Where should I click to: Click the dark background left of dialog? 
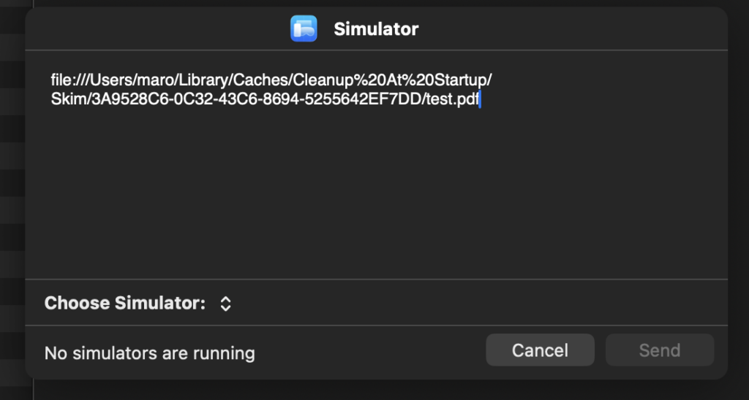pyautogui.click(x=12, y=219)
